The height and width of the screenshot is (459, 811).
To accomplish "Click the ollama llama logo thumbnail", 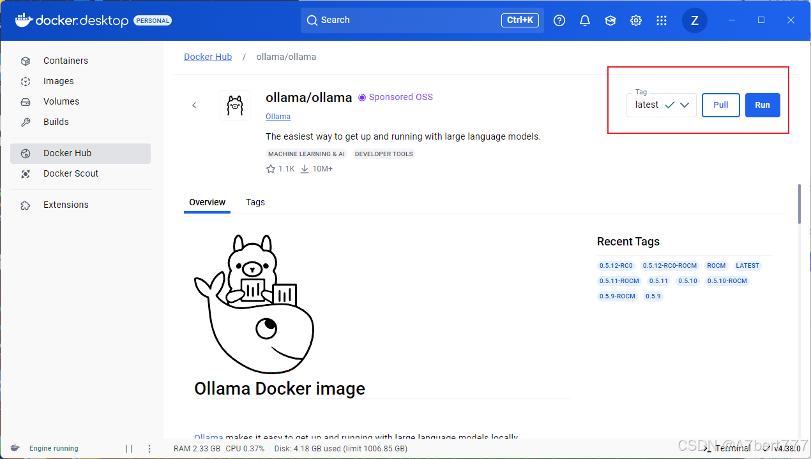I will [235, 105].
